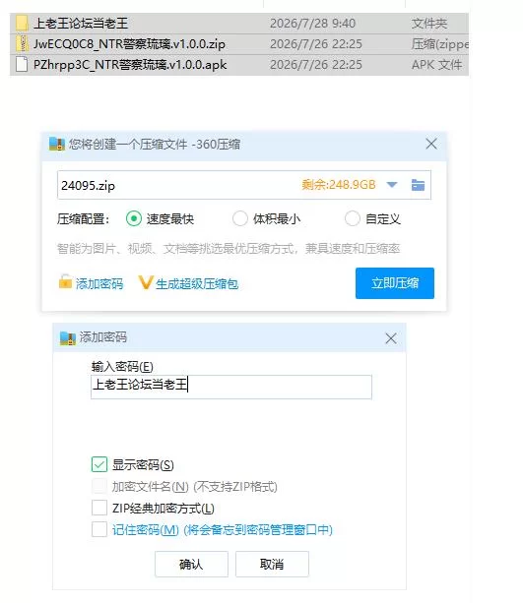Viewport: 523px width, 603px height.
Task: Click 添加密码 link
Action: click(99, 284)
